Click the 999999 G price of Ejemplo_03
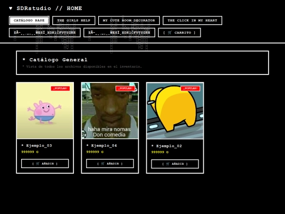285x214 pixels. click(30, 152)
